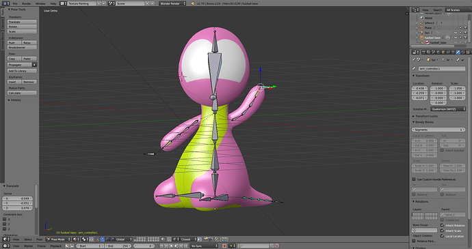472x249 pixels.
Task: Click the 3D manipulator toggle icon
Action: pos(98,239)
